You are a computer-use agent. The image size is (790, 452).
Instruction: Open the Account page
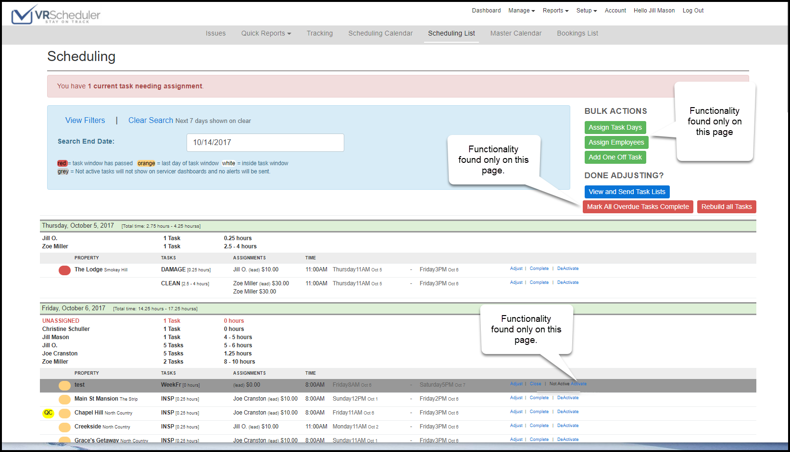(x=615, y=11)
